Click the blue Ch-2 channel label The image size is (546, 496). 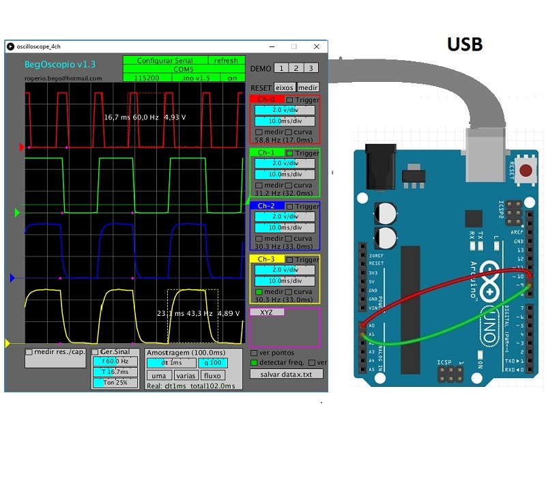pyautogui.click(x=267, y=206)
